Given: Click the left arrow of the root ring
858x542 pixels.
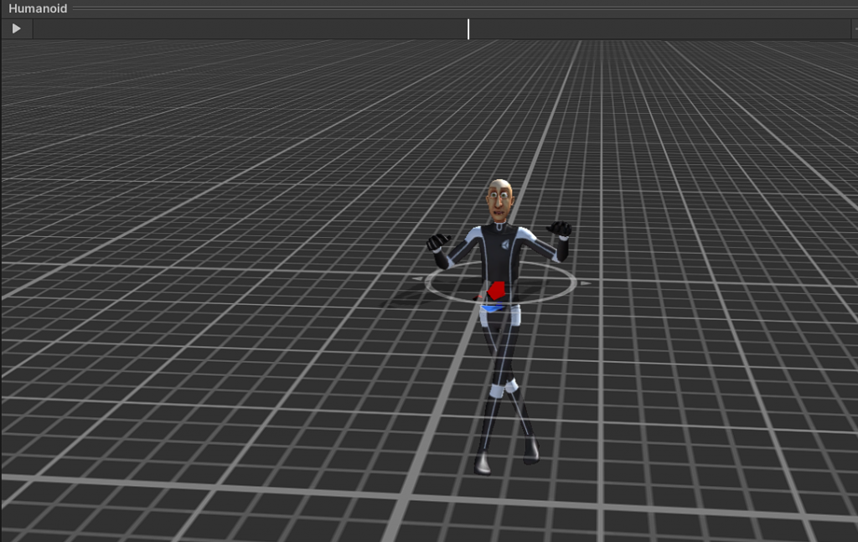Looking at the screenshot, I should tap(417, 279).
